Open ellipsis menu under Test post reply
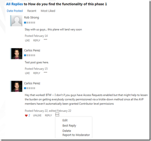 [x=45, y=72]
